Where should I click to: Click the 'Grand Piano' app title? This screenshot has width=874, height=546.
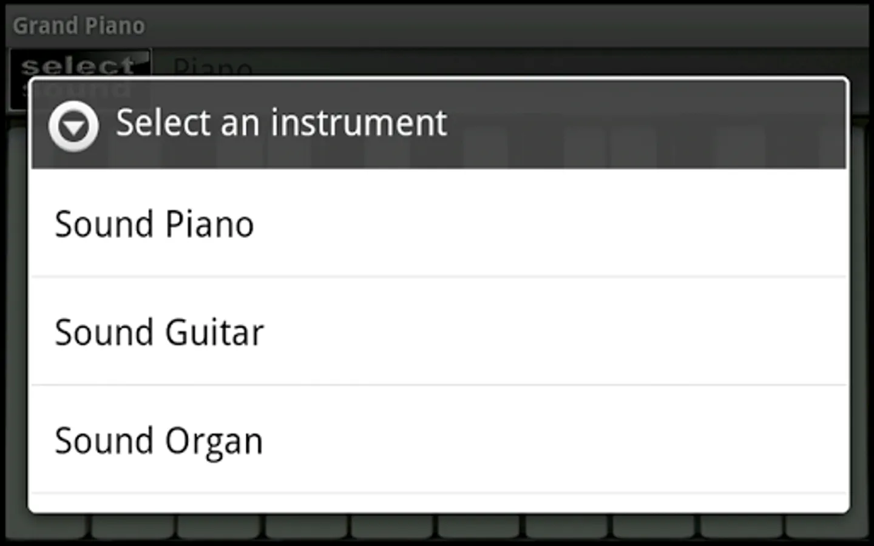pos(79,26)
